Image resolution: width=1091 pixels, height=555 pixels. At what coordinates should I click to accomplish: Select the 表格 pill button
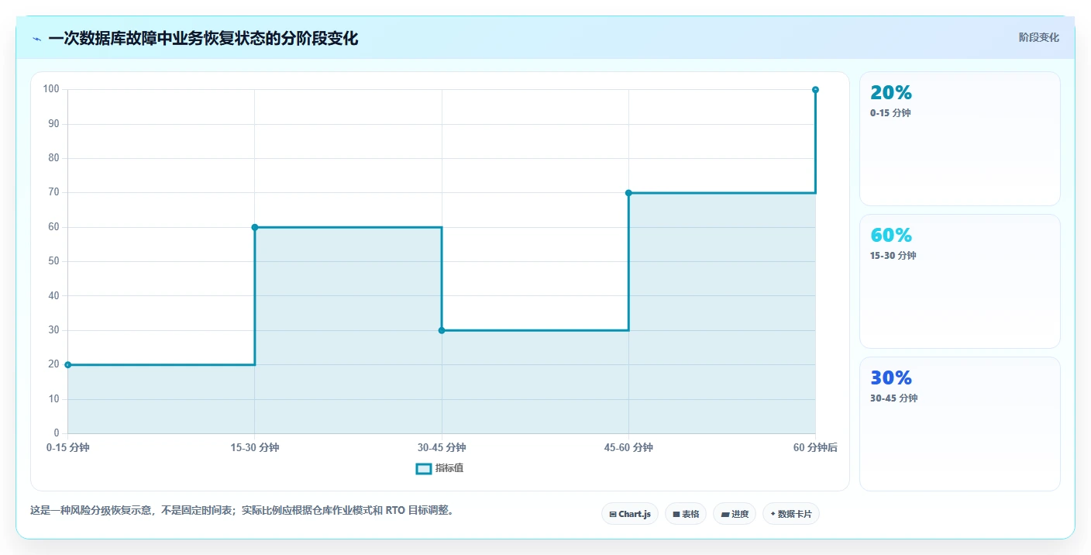686,514
